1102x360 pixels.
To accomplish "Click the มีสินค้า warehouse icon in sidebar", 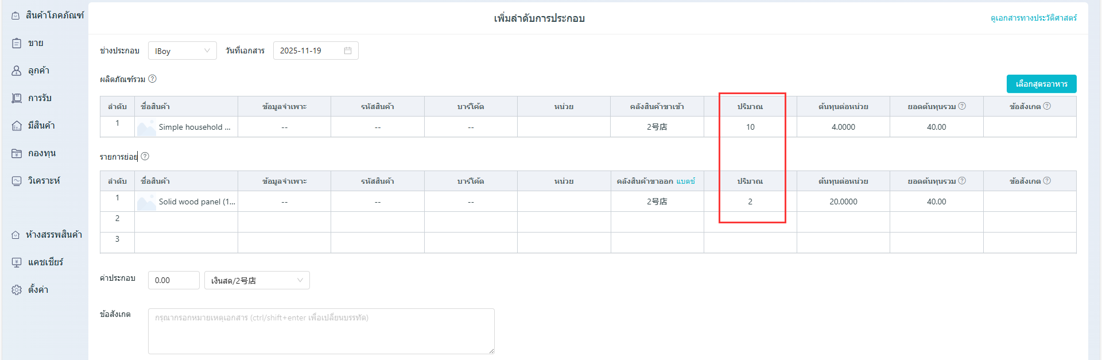I will point(17,126).
